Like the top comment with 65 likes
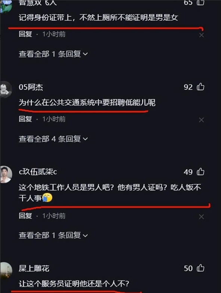This screenshot has width=221, height=293. click(200, 2)
